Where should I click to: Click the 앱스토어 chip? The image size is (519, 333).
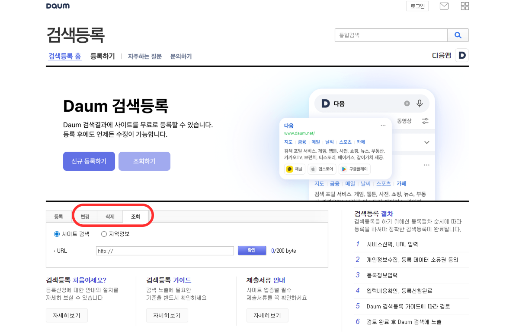[322, 169]
